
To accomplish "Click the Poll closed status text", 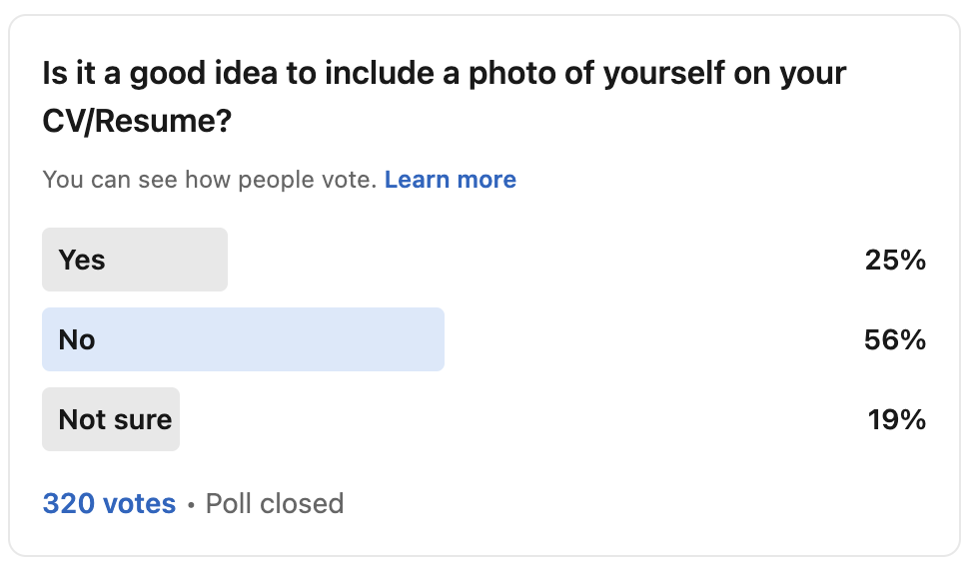I will [x=275, y=503].
